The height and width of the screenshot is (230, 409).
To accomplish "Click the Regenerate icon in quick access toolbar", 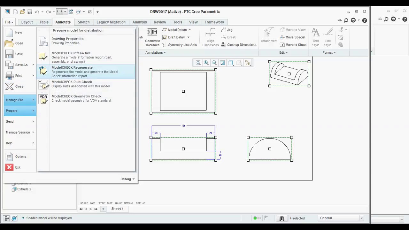I will (71, 12).
